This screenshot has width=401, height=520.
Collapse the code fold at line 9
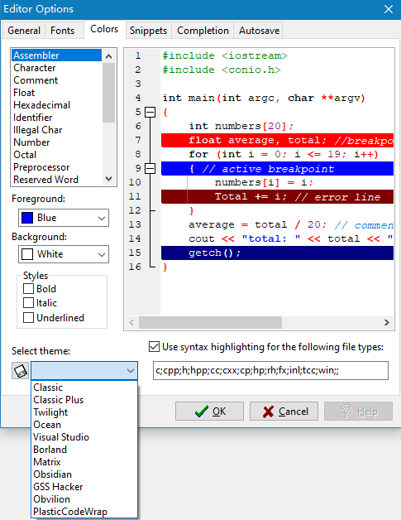click(x=150, y=168)
